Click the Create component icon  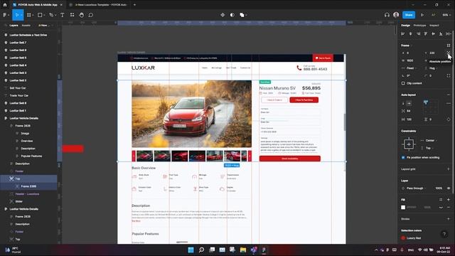coord(223,15)
